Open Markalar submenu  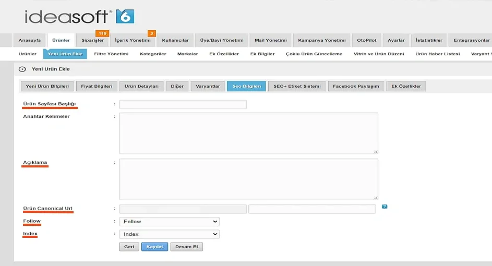(188, 54)
